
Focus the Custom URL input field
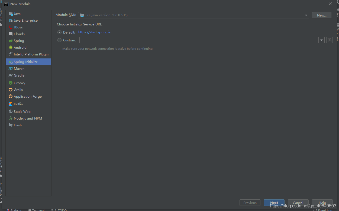pos(199,40)
